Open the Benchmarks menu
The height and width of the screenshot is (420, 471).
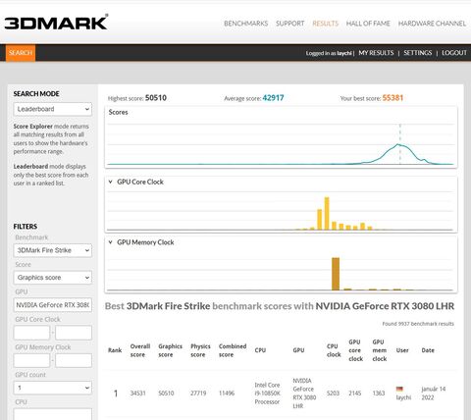[x=246, y=24]
